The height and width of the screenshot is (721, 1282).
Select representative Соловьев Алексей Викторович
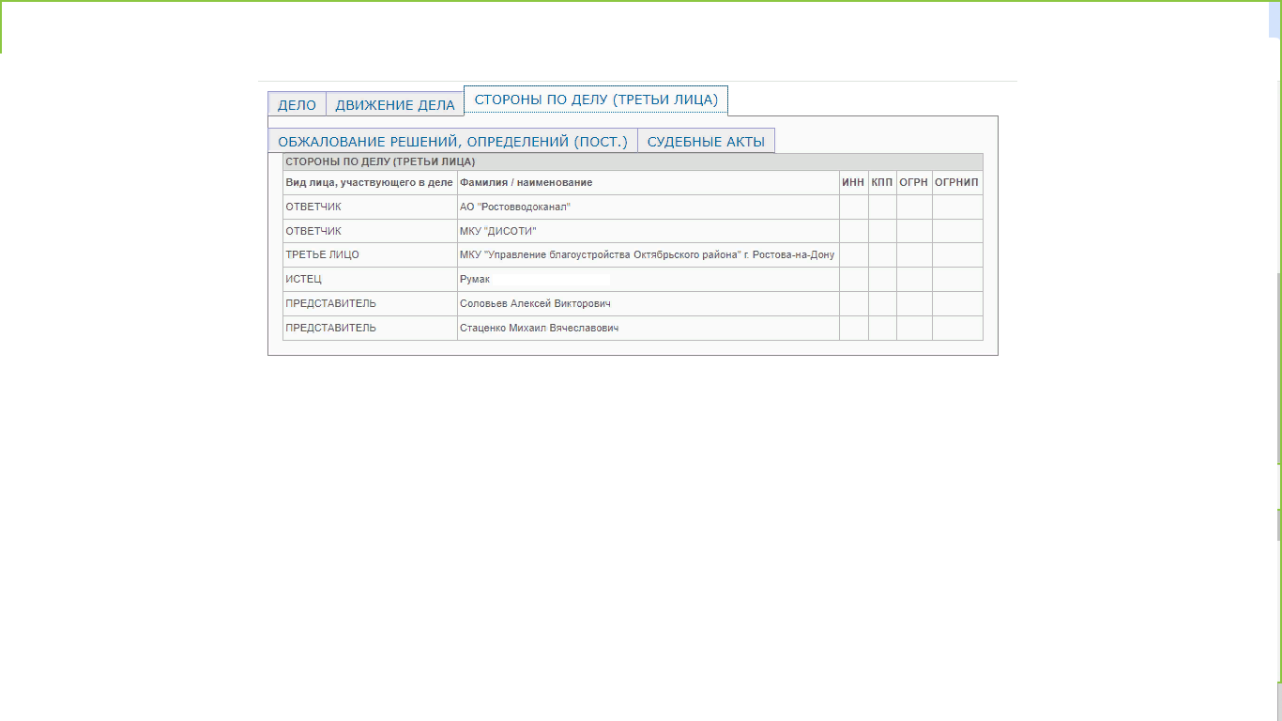point(535,304)
